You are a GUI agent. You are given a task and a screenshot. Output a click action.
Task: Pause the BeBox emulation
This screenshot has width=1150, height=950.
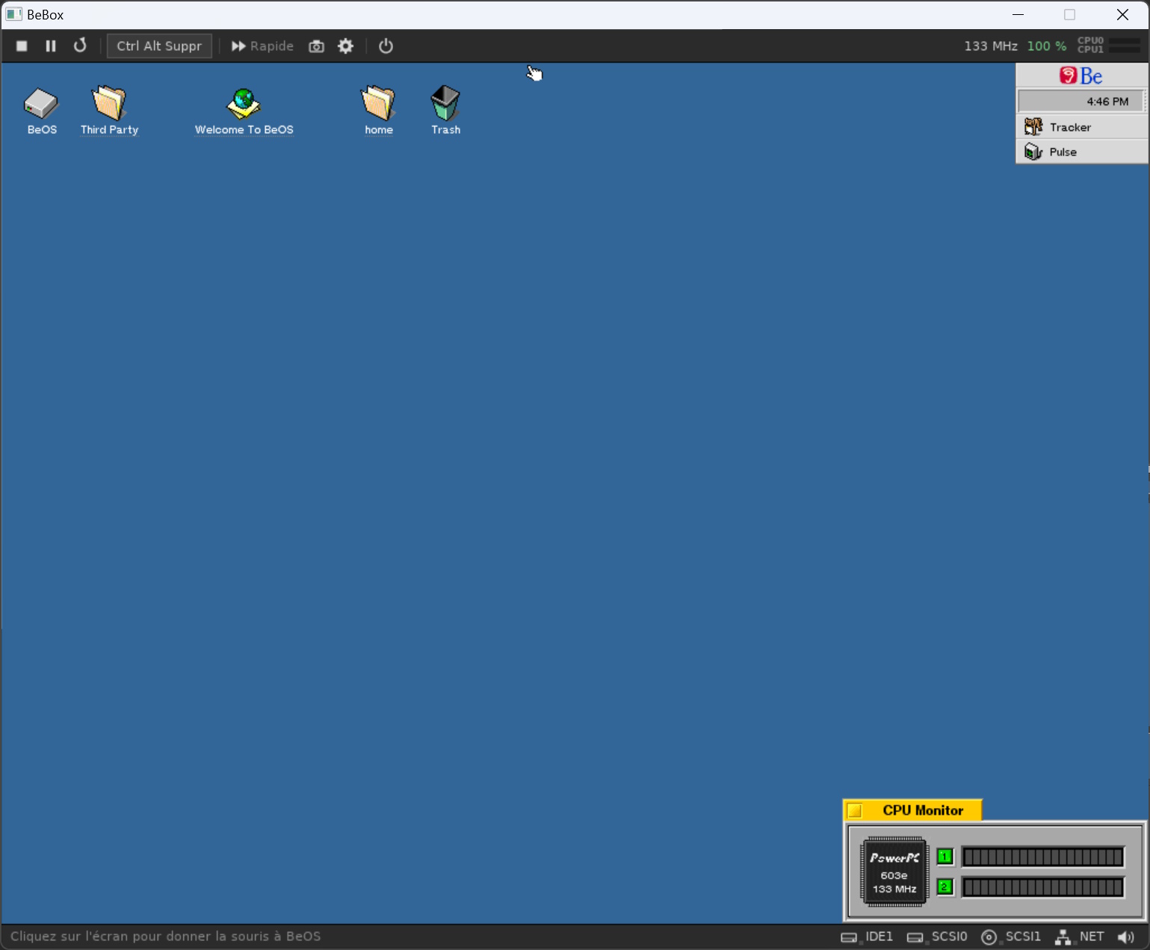(51, 46)
